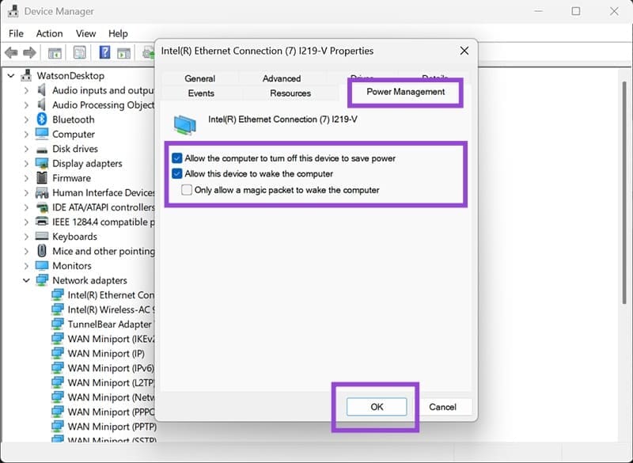This screenshot has height=463, width=633.
Task: Uncheck Allow this device to wake the computer
Action: tap(176, 173)
